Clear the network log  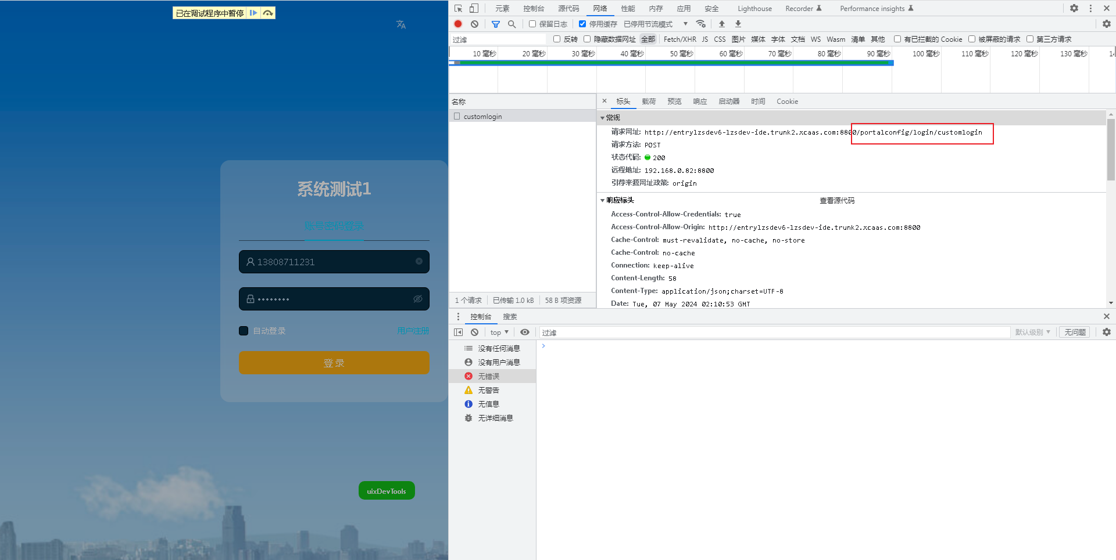click(474, 24)
